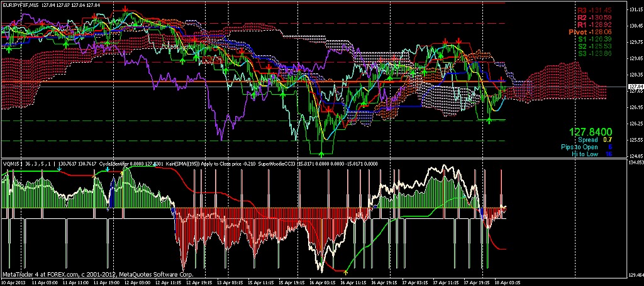Click the Pips to Open readout
Viewport: 644px width, 286px height.
(587, 147)
